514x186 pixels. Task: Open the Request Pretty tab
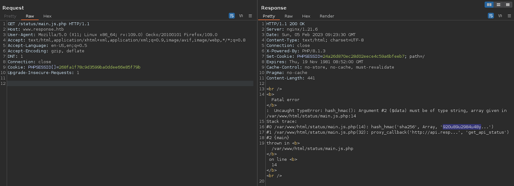pyautogui.click(x=10, y=16)
